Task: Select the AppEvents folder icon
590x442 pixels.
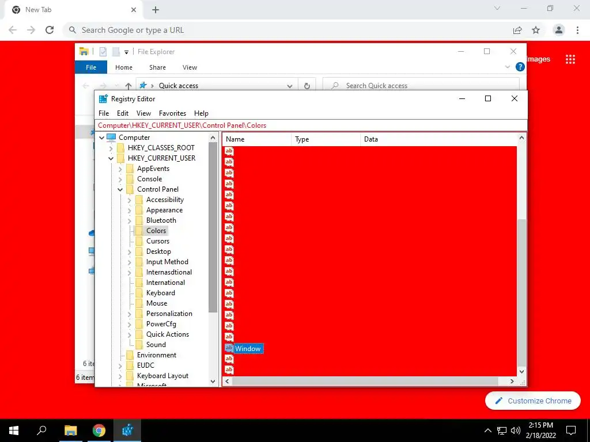Action: (130, 169)
